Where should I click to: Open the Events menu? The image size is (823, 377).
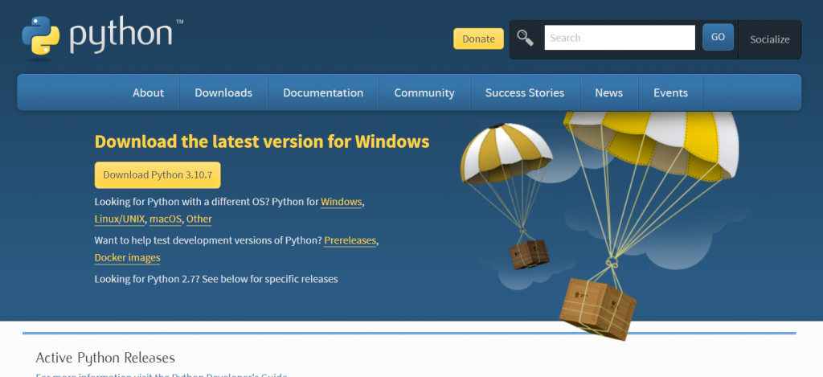pyautogui.click(x=671, y=93)
